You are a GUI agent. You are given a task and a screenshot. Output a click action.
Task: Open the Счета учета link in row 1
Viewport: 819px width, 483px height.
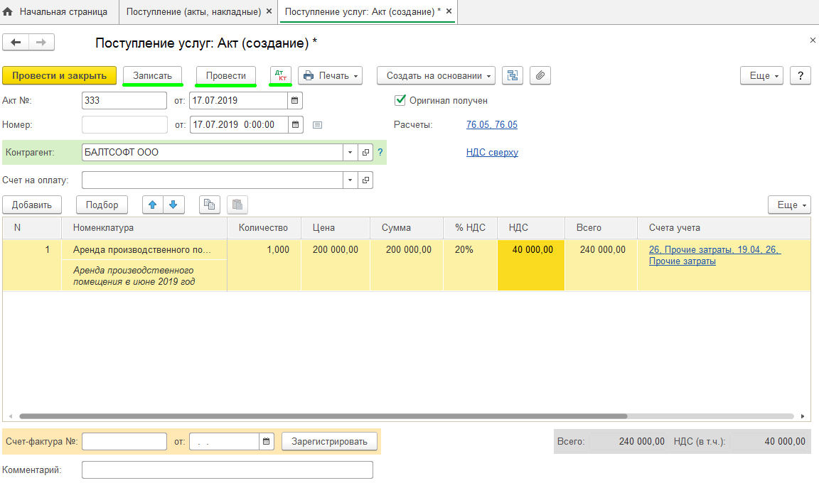[714, 256]
